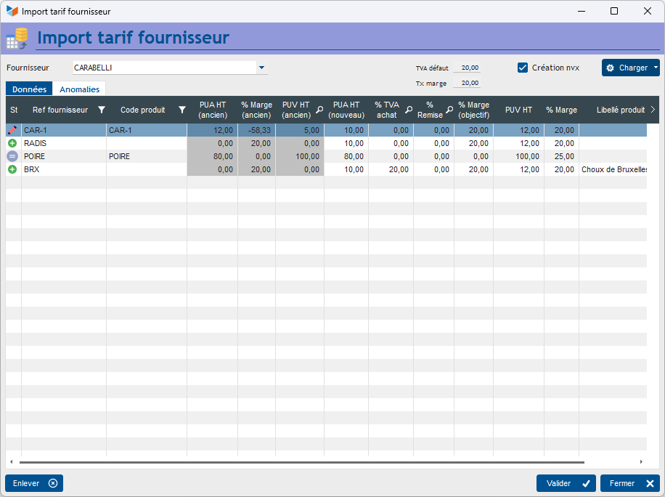Image resolution: width=665 pixels, height=497 pixels.
Task: Show more columns with header chevron
Action: click(653, 110)
